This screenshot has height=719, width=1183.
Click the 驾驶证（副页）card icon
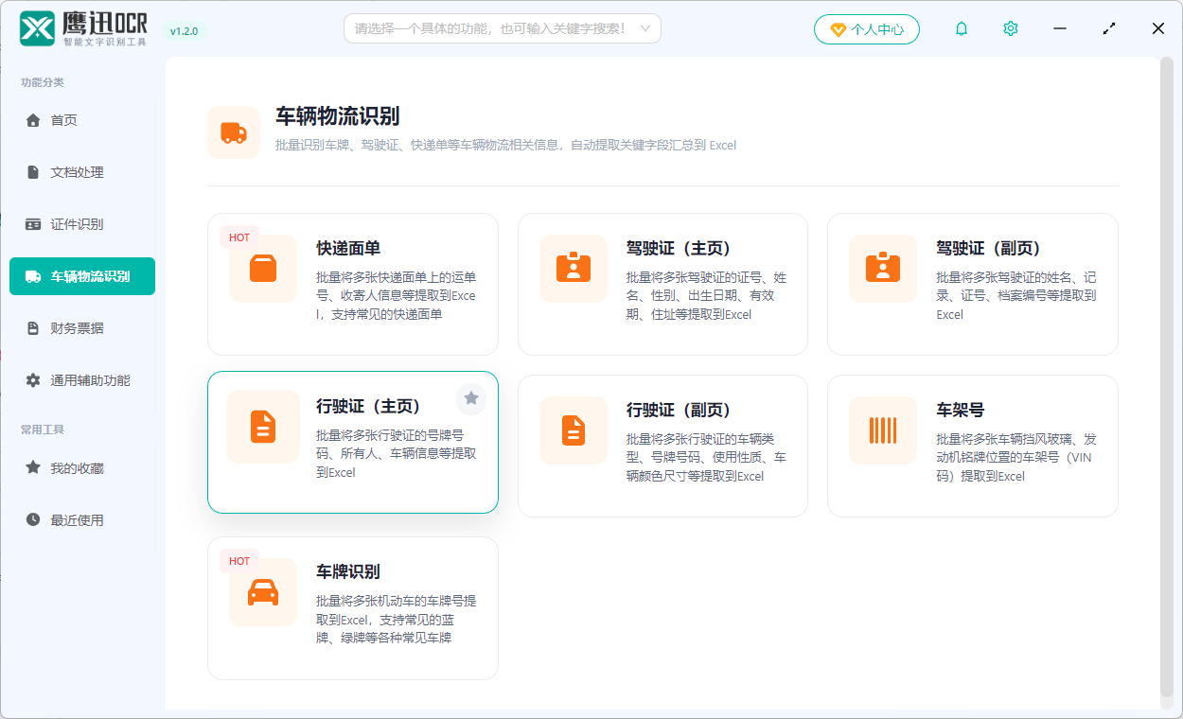883,268
